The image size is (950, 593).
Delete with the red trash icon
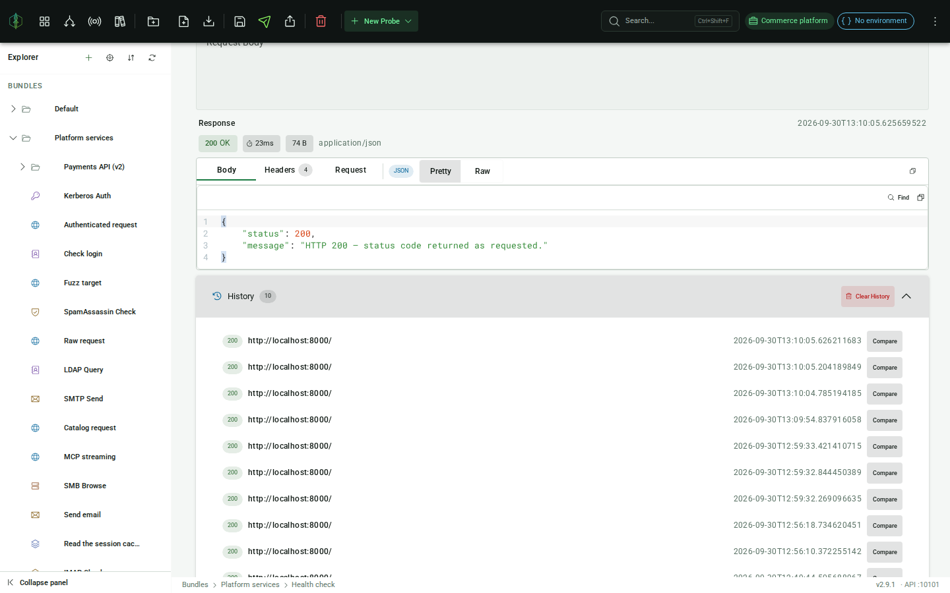click(x=321, y=21)
